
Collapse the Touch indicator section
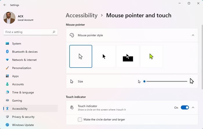point(193,108)
